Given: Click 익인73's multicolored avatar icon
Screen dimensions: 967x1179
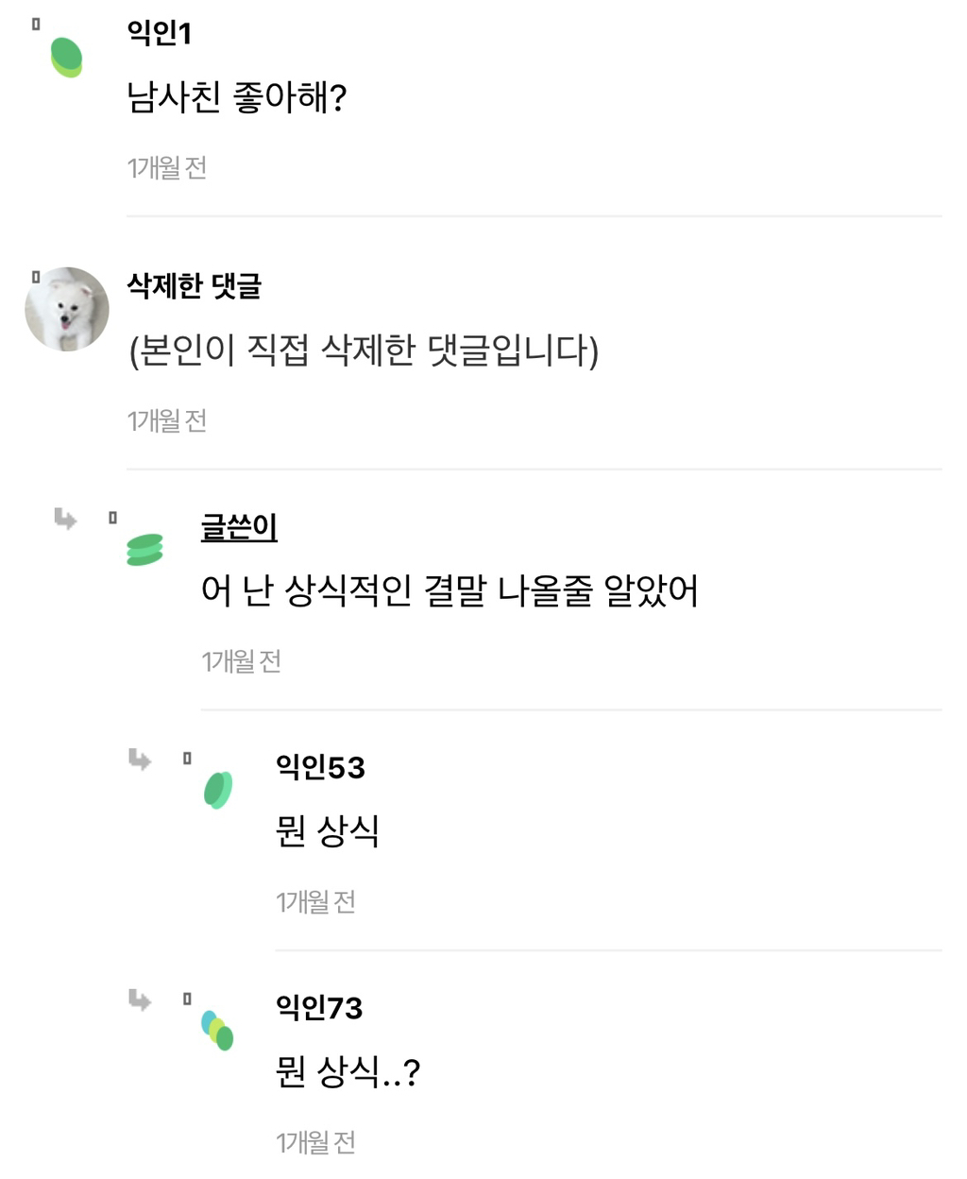Looking at the screenshot, I should click(x=217, y=1030).
